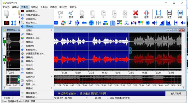
Task: Open the up-arrow selector before 156 in status bar
Action: (x=108, y=98)
